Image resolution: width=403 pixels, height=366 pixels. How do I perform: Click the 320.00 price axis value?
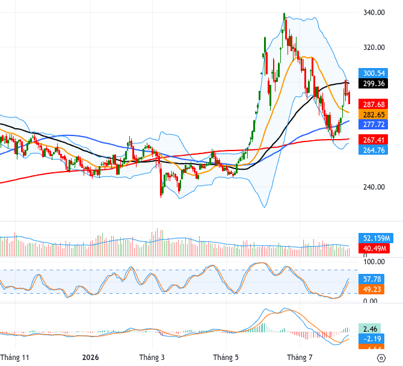374,48
